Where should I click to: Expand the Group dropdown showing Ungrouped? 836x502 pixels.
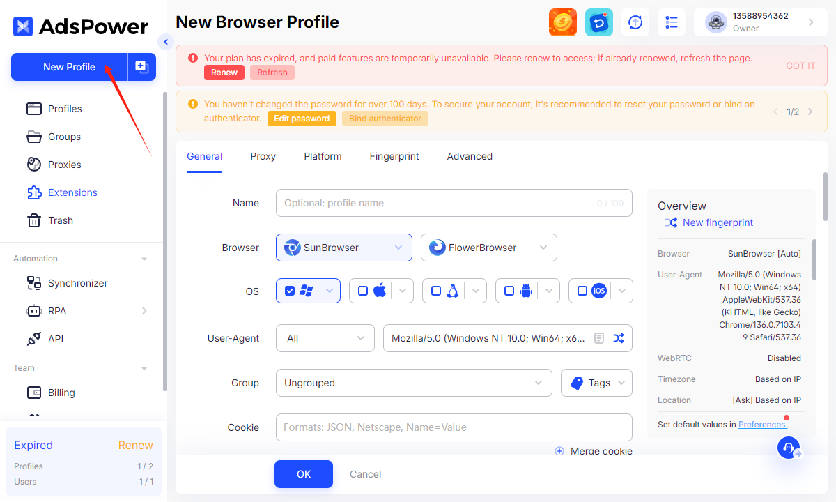click(414, 383)
